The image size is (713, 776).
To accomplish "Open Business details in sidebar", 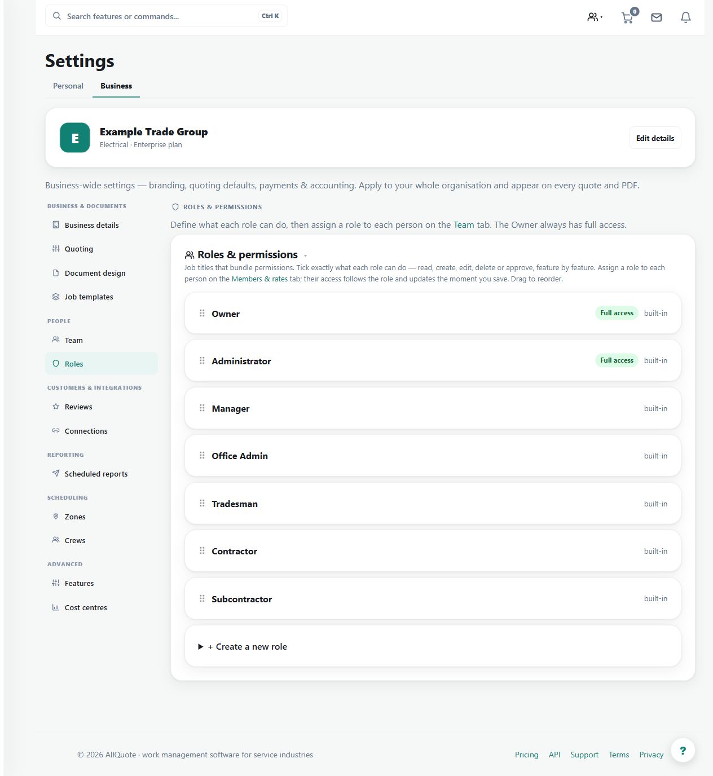I will coord(102,225).
